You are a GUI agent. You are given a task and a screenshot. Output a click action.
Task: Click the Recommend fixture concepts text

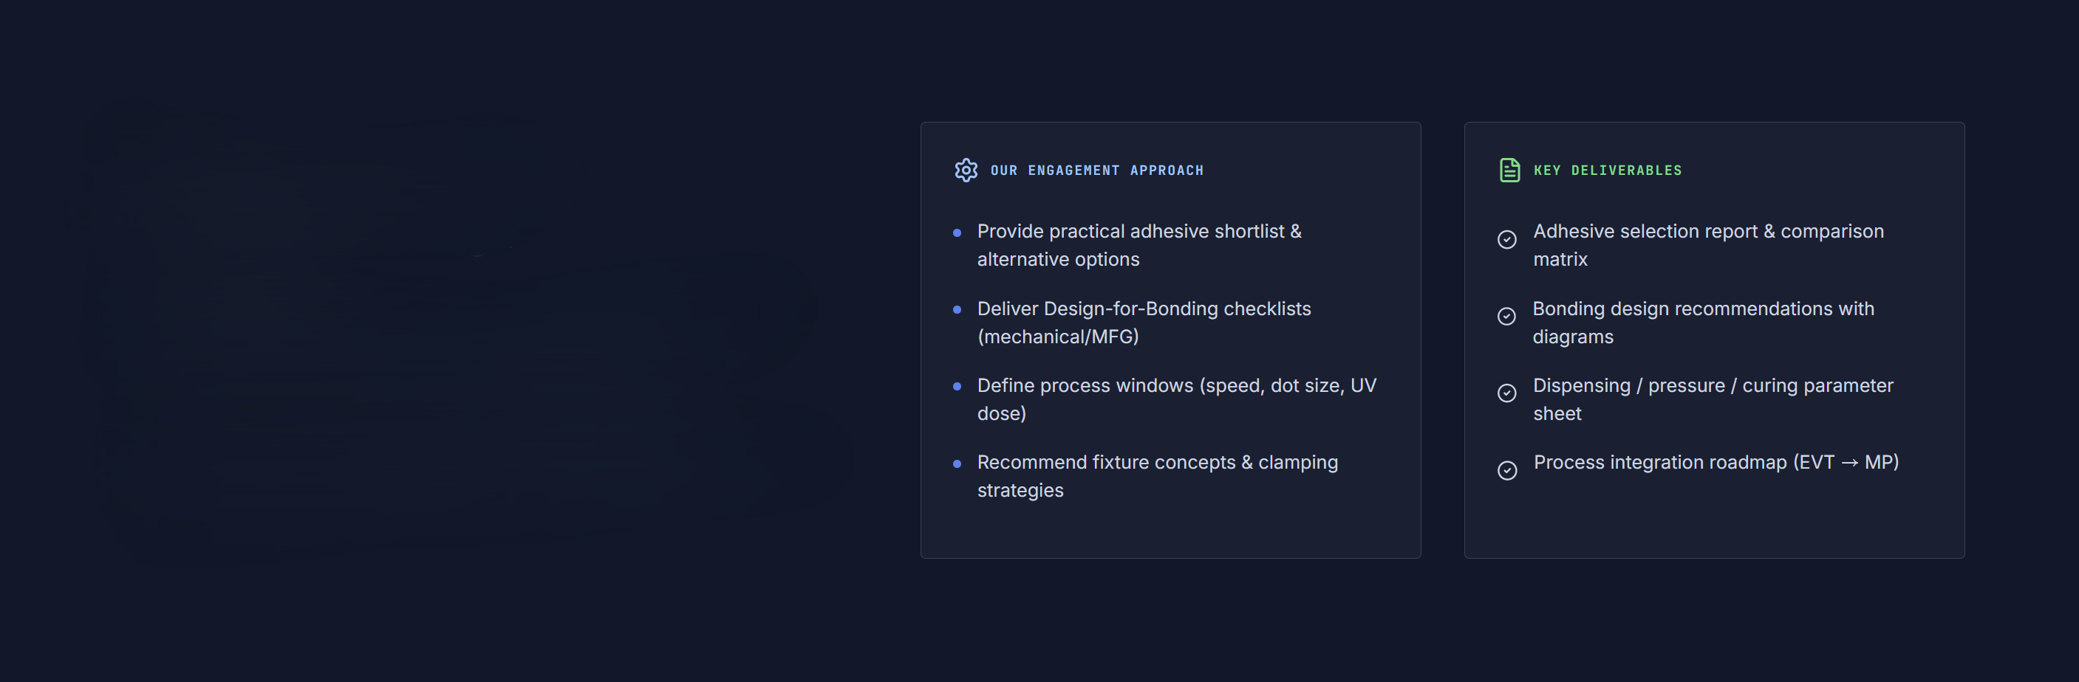coord(1156,475)
